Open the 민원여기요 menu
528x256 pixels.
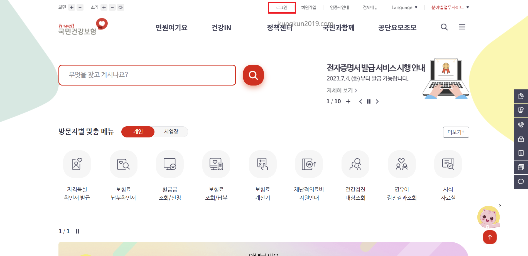(171, 27)
